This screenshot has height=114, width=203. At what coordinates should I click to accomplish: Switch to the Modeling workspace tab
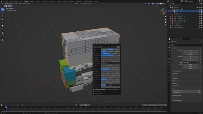pos(32,1)
